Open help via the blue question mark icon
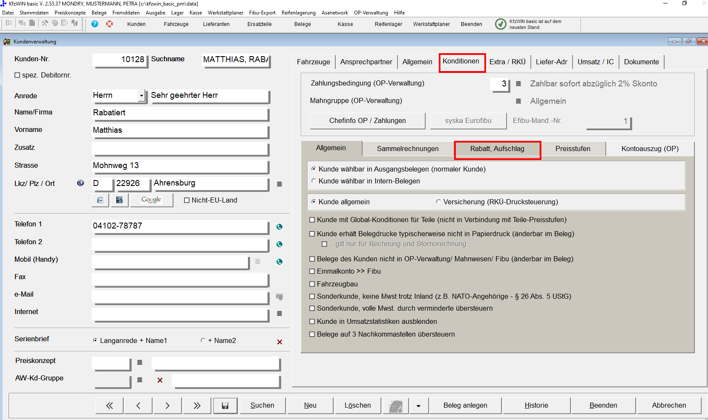 click(95, 24)
